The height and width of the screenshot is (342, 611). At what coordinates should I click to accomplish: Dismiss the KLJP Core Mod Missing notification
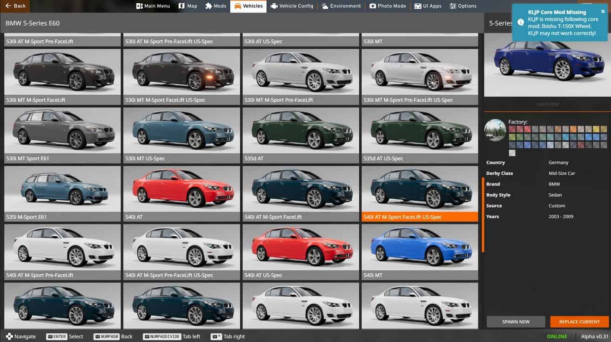click(603, 12)
